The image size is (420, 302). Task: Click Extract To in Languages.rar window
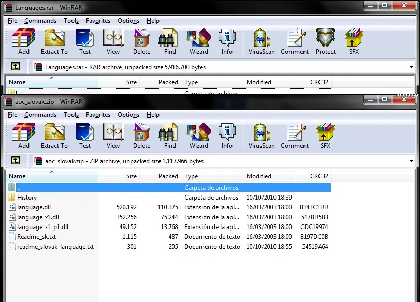[54, 41]
